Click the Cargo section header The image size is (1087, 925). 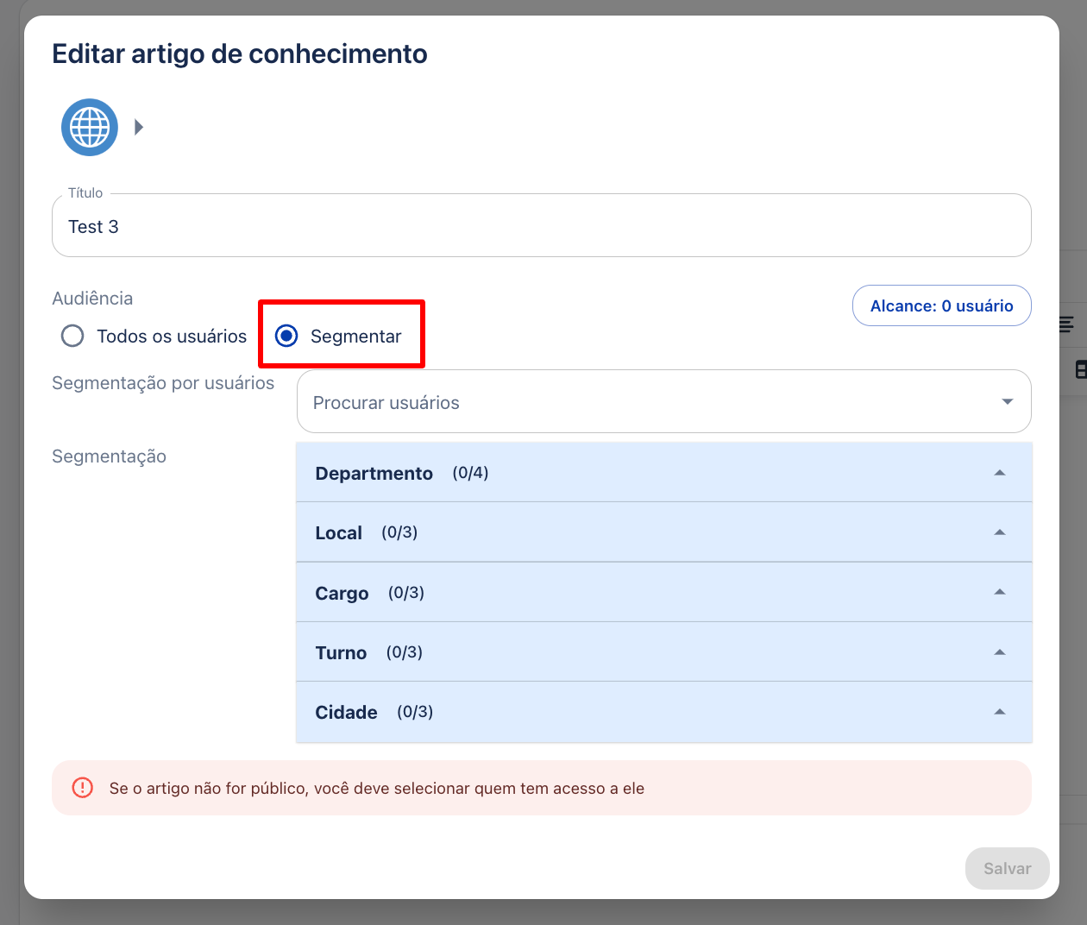pos(663,593)
